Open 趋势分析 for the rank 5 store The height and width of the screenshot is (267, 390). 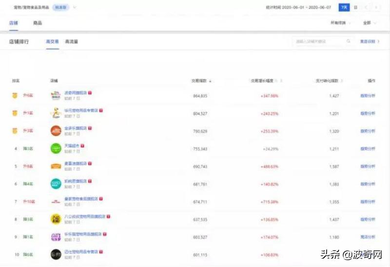(368, 166)
